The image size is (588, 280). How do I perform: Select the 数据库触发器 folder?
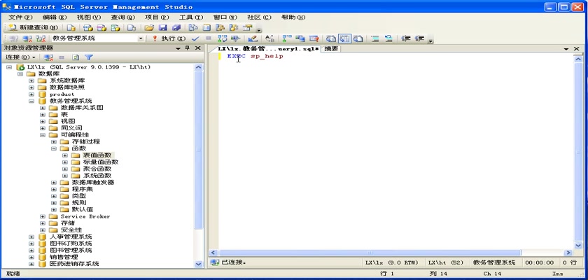[x=93, y=182]
